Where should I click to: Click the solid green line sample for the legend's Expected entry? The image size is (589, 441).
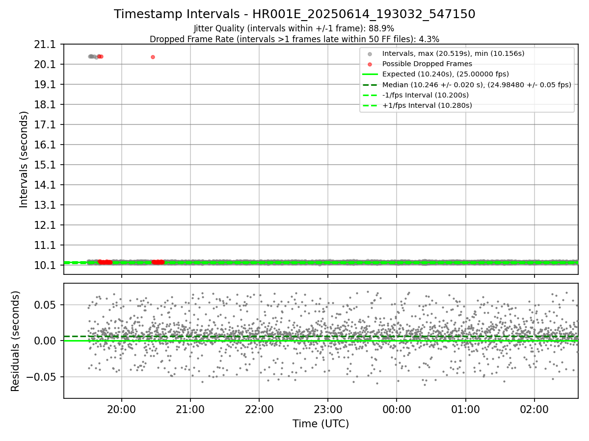(370, 74)
